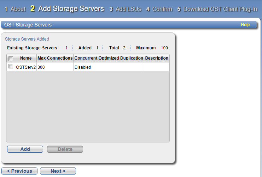Click Concurrent Optimized Duplication column header

109,58
